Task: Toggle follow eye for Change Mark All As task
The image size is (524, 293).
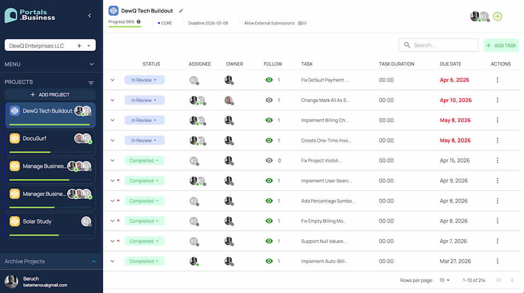Action: click(x=269, y=100)
